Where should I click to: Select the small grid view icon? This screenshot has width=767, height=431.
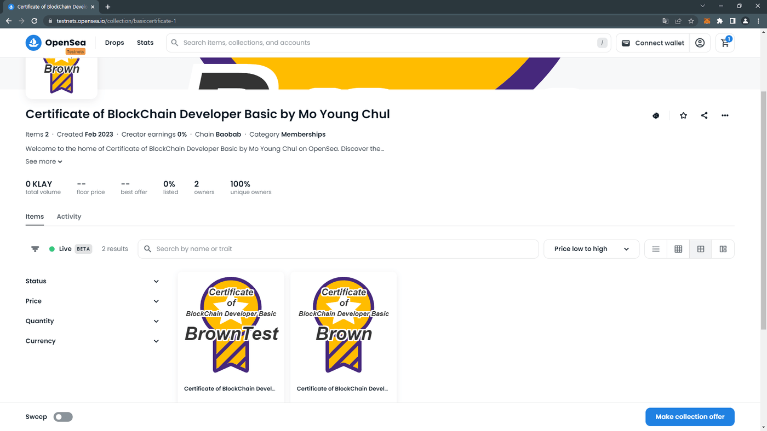click(678, 249)
